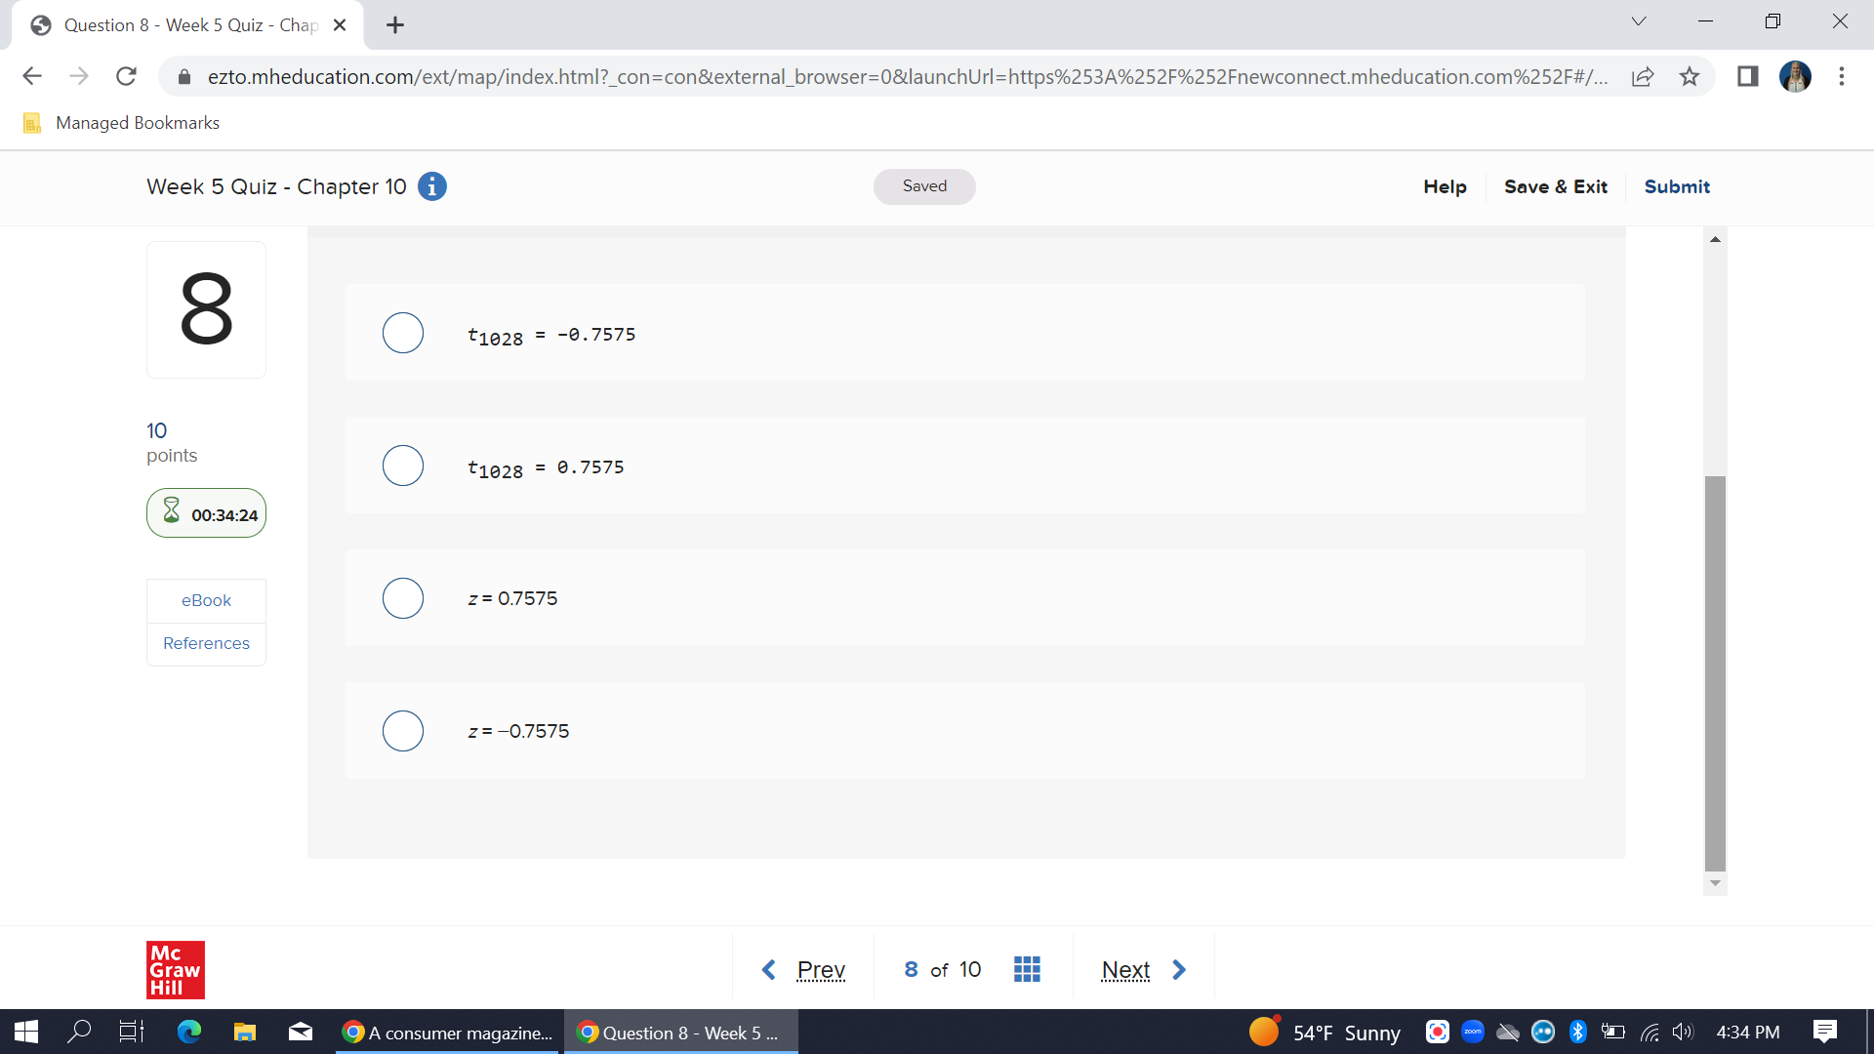Reload the page

tap(126, 76)
